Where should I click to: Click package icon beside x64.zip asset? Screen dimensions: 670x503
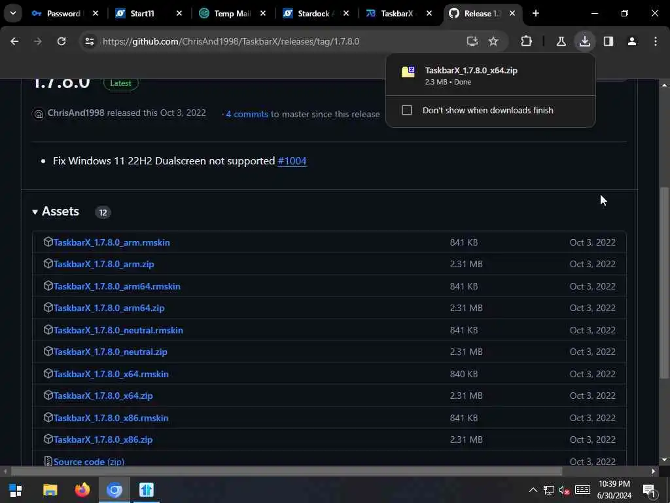click(48, 395)
